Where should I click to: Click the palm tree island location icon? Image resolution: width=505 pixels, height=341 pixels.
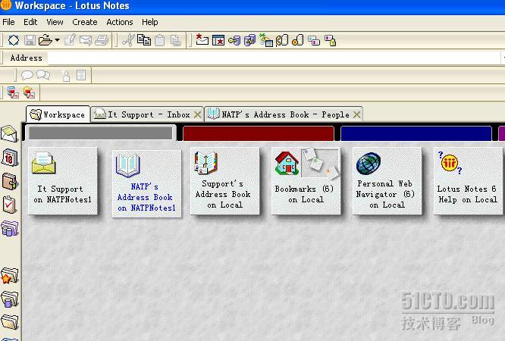(x=266, y=40)
